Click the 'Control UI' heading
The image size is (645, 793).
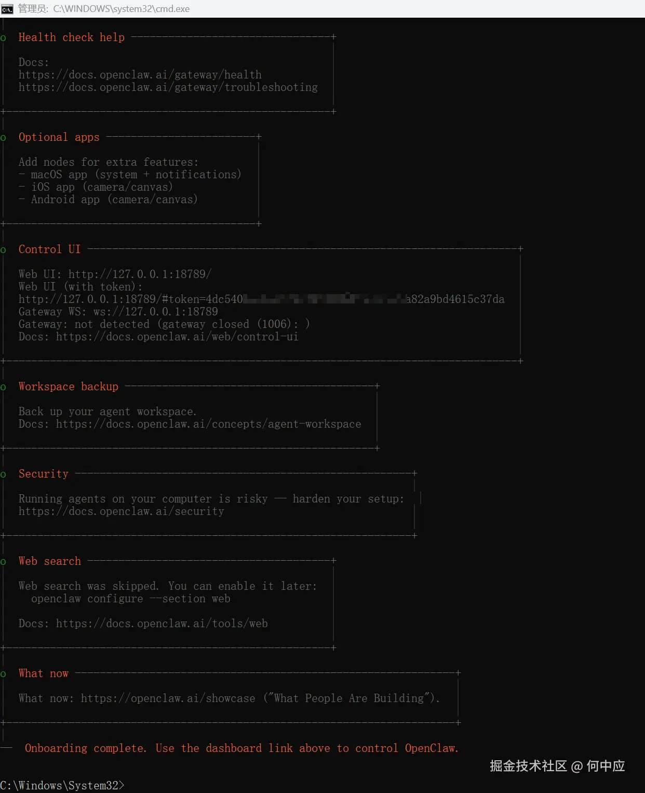(50, 249)
